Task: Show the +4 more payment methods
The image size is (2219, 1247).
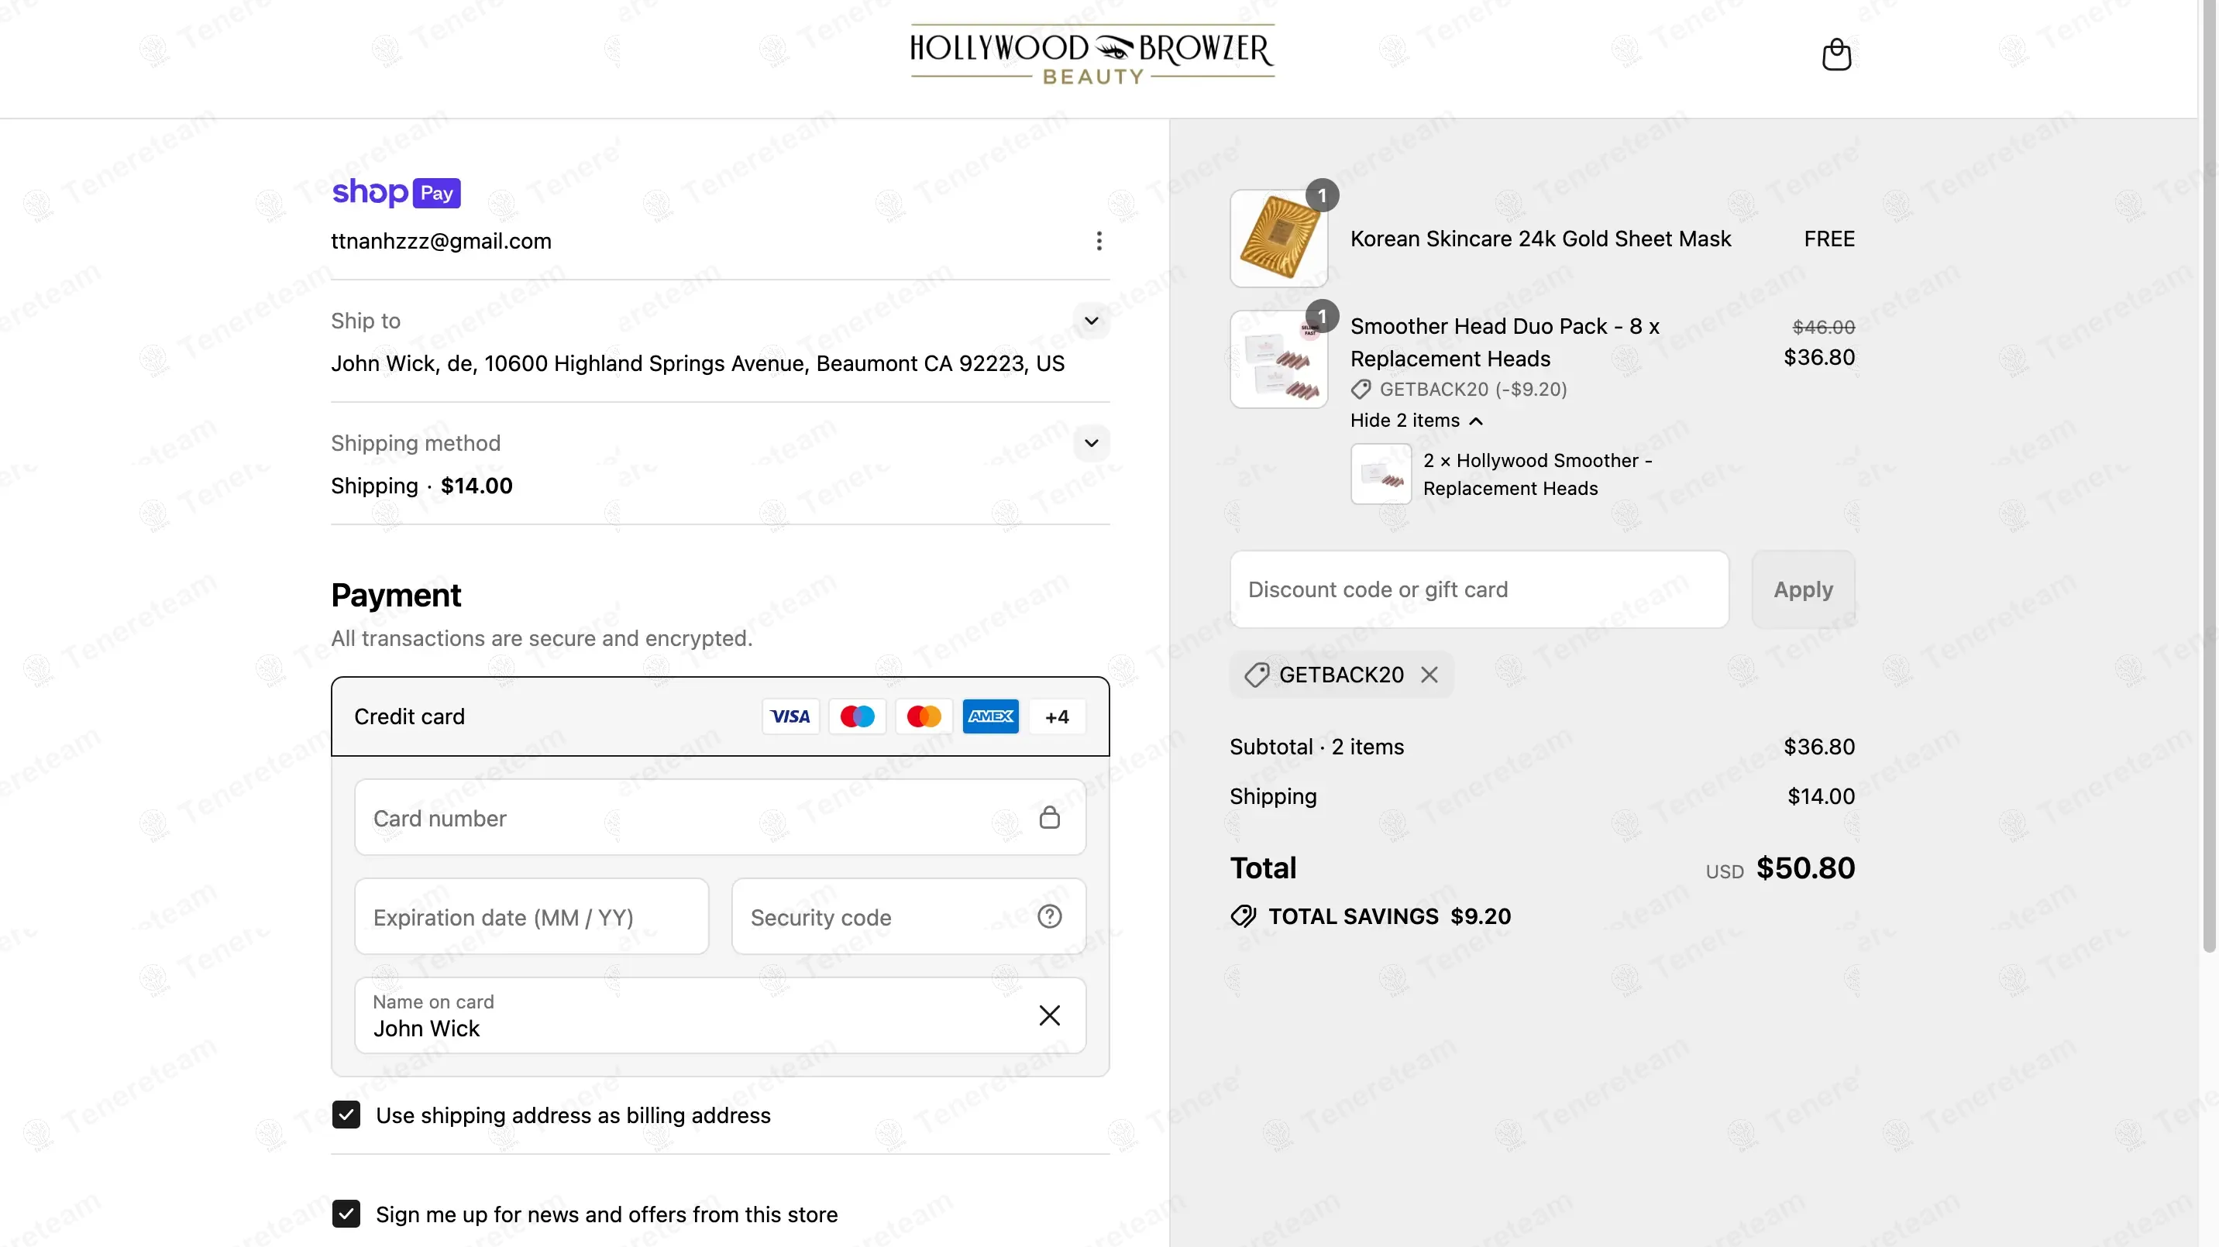Action: click(x=1057, y=716)
